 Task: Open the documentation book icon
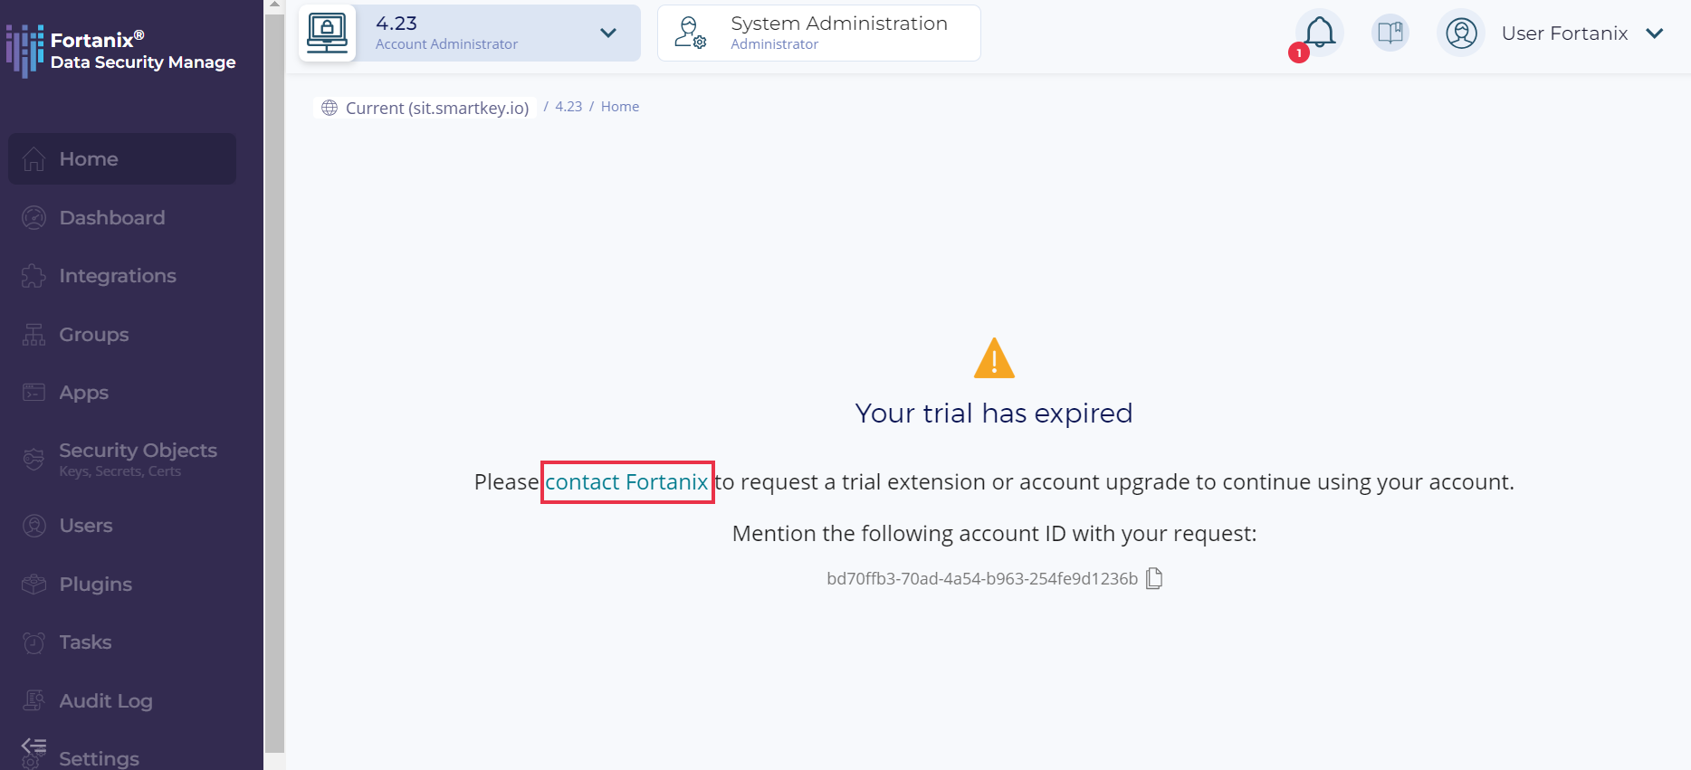point(1390,33)
